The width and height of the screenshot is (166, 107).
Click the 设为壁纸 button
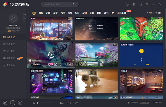click(70, 64)
